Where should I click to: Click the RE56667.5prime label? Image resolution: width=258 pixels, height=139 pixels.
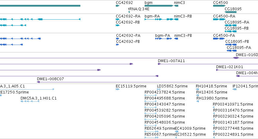(160, 134)
